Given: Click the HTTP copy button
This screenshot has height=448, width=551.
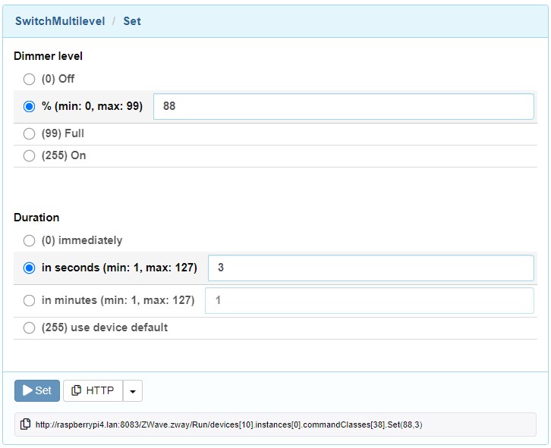Looking at the screenshot, I should (x=93, y=390).
